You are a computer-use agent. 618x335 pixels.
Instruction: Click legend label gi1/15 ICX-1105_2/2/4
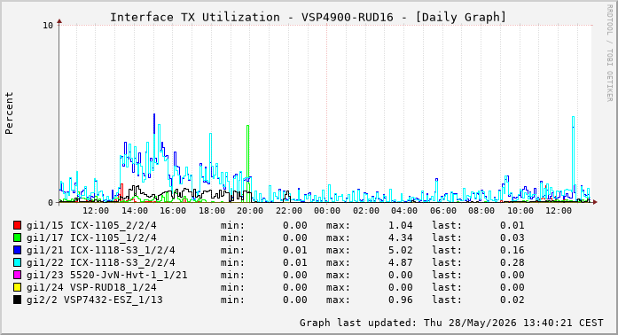[x=91, y=225]
